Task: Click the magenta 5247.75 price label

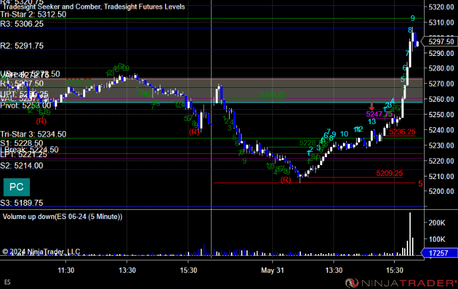Action: (379, 115)
